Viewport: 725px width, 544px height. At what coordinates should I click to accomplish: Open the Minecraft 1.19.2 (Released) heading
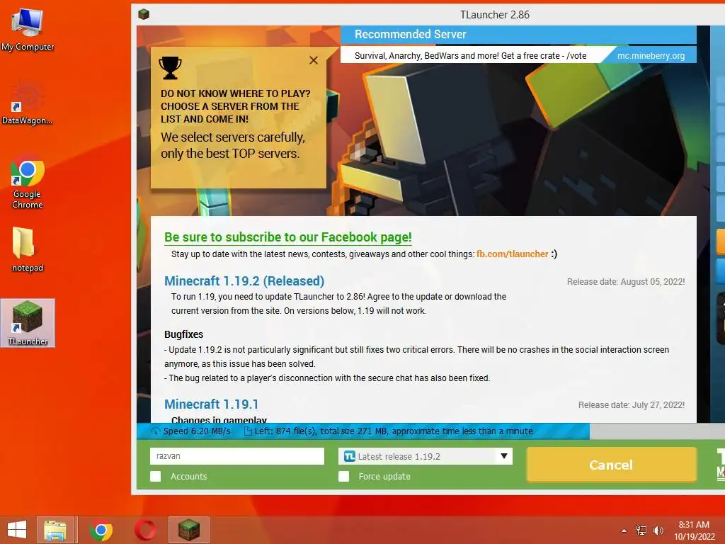(x=244, y=280)
